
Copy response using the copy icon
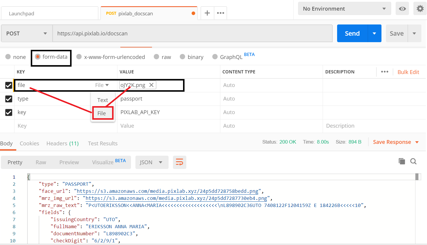tap(402, 161)
